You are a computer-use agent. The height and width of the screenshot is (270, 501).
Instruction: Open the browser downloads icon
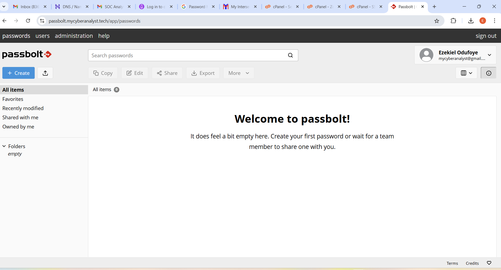coord(471,21)
